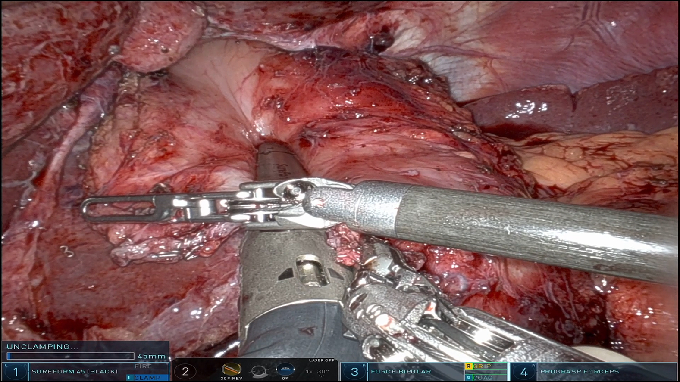This screenshot has width=680, height=382.
Task: Toggle the LASER OFF indicator
Action: click(x=322, y=360)
